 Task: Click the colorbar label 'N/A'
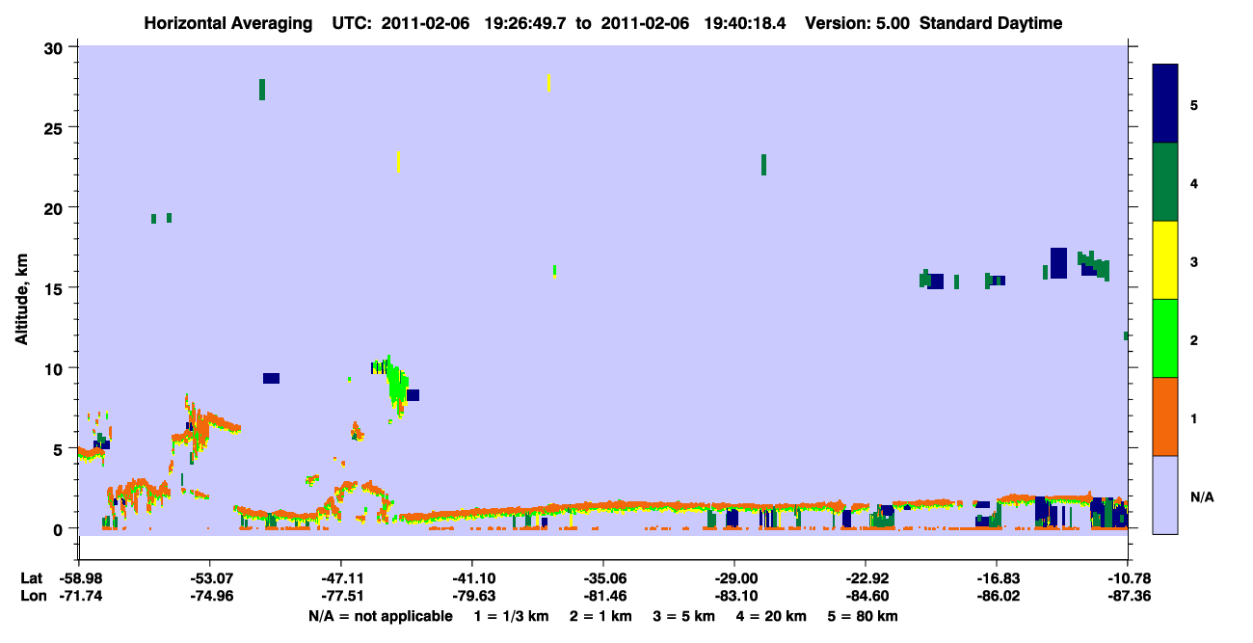click(1201, 496)
